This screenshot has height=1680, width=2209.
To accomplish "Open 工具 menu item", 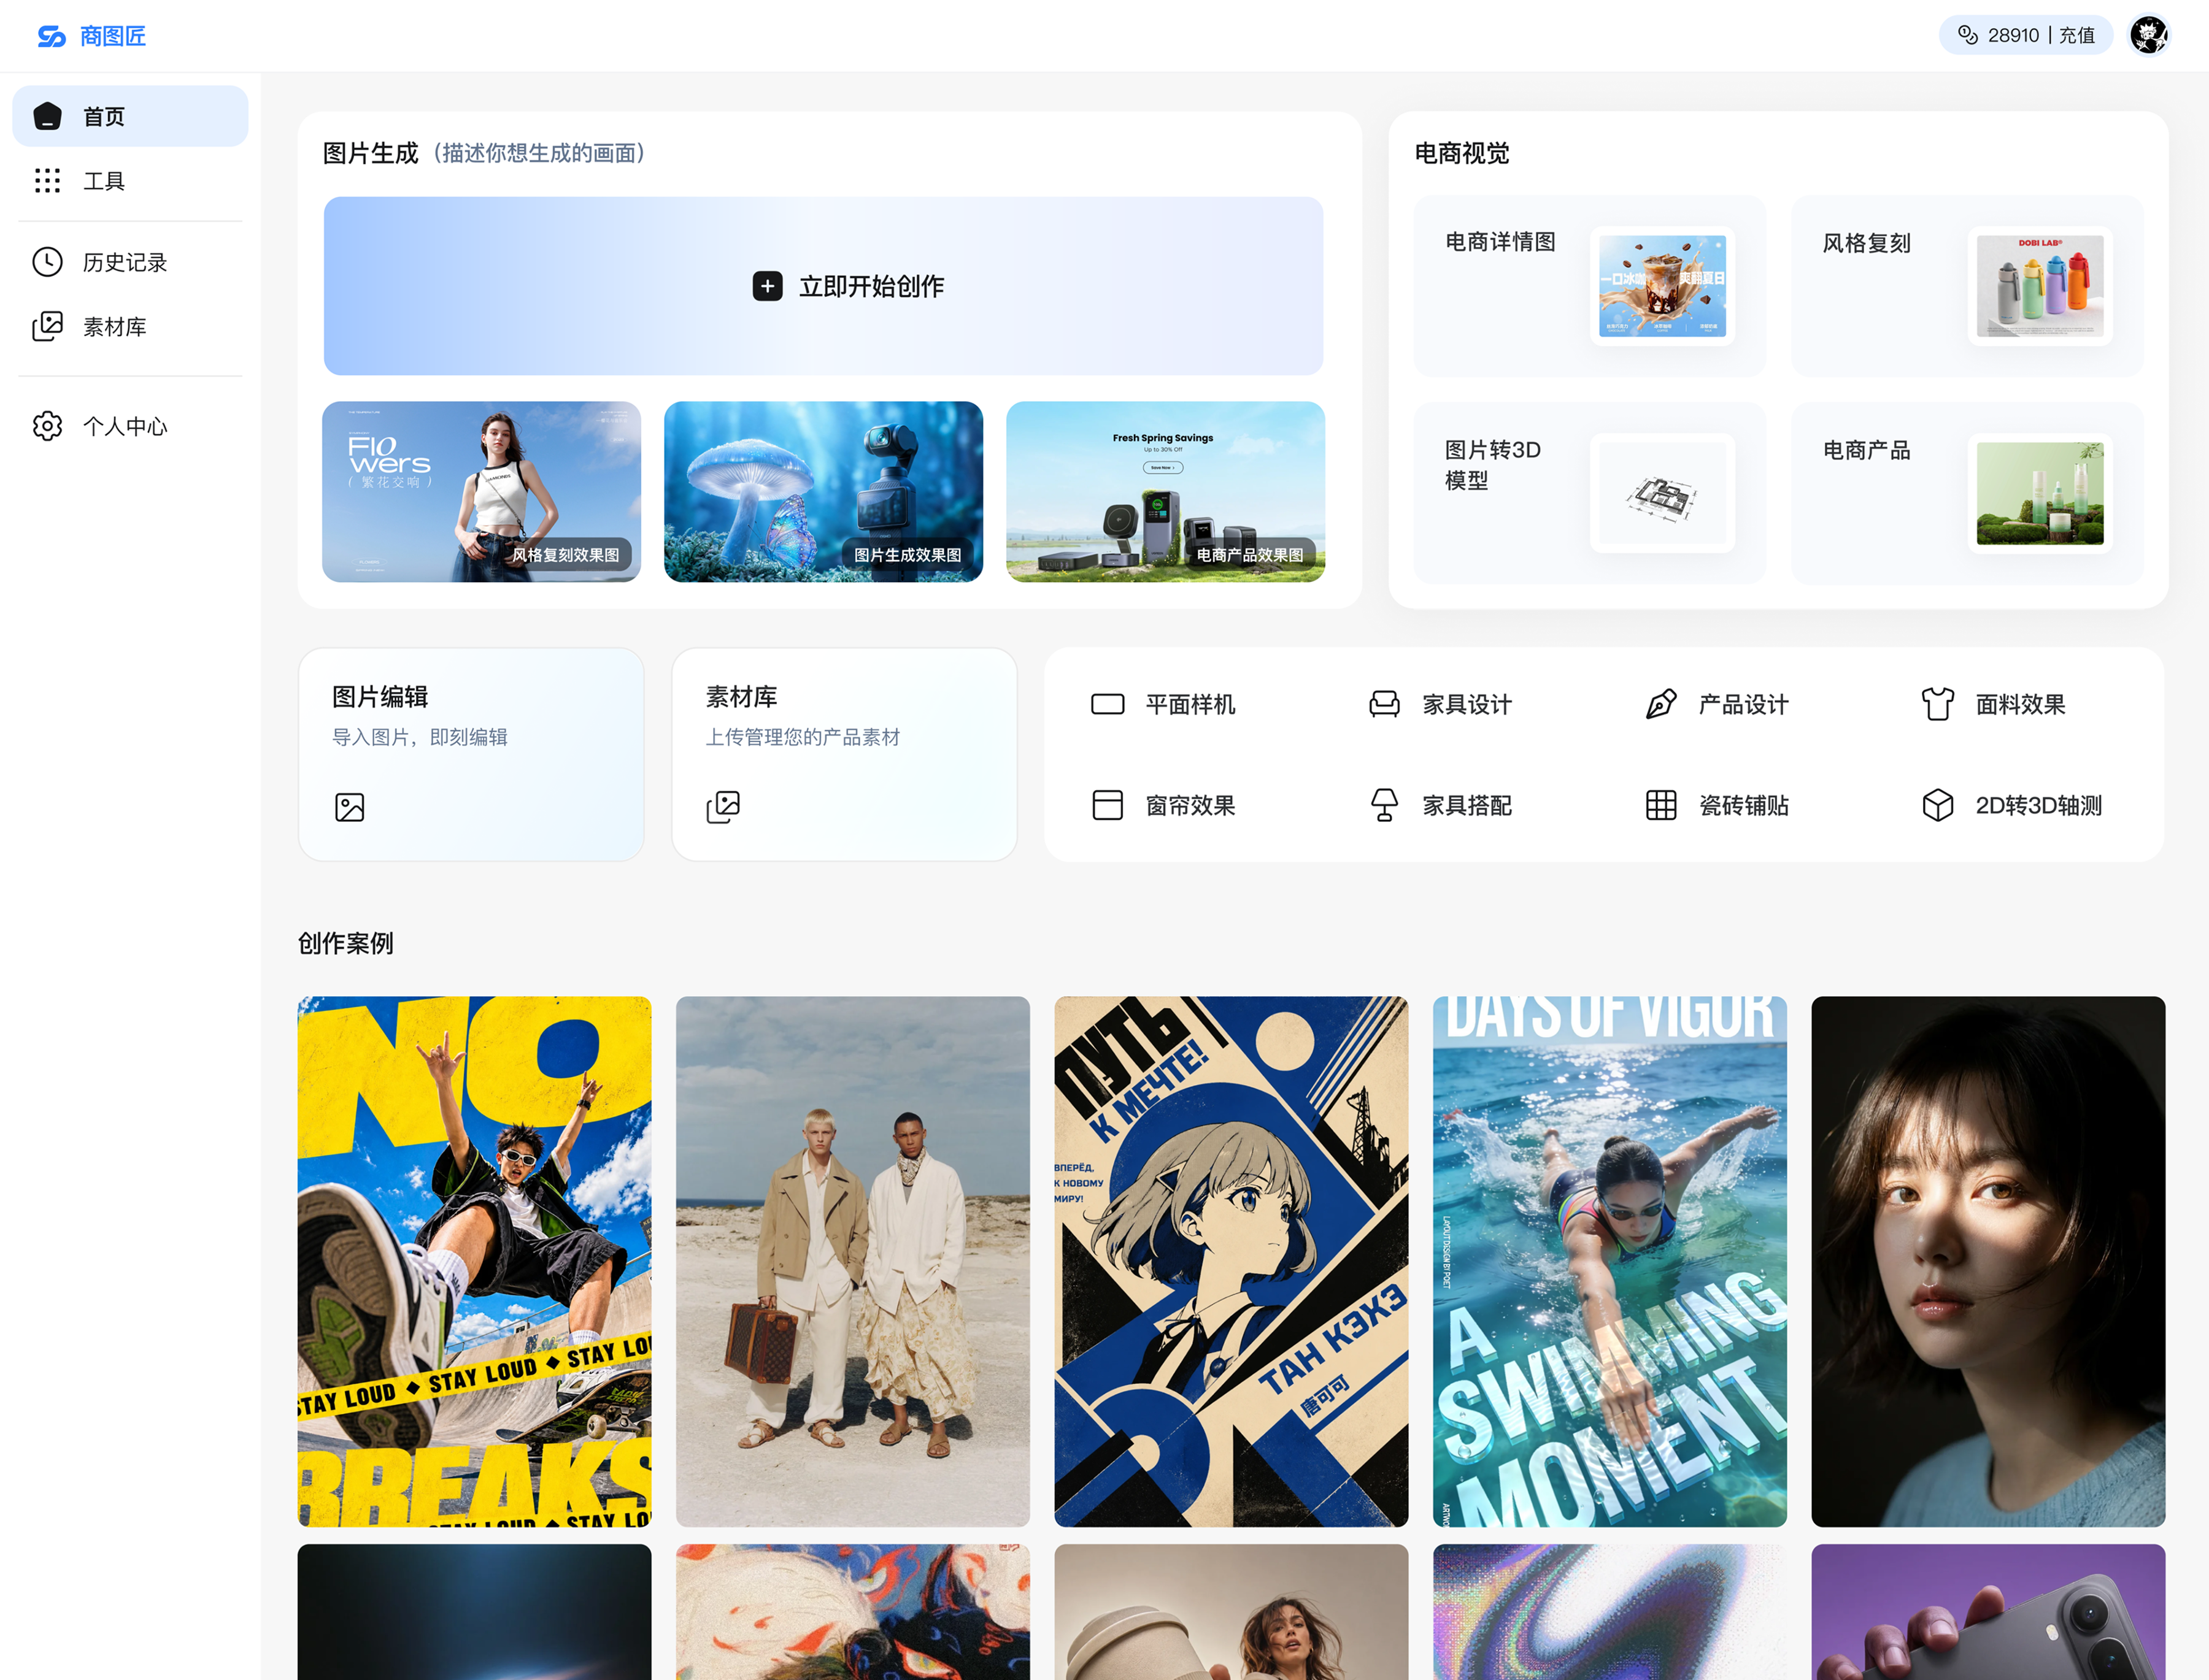I will (130, 180).
